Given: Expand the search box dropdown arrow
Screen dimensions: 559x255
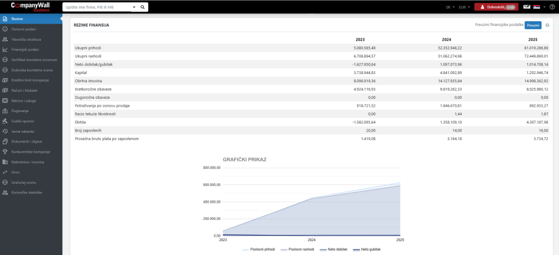Looking at the screenshot, I should pyautogui.click(x=134, y=7).
